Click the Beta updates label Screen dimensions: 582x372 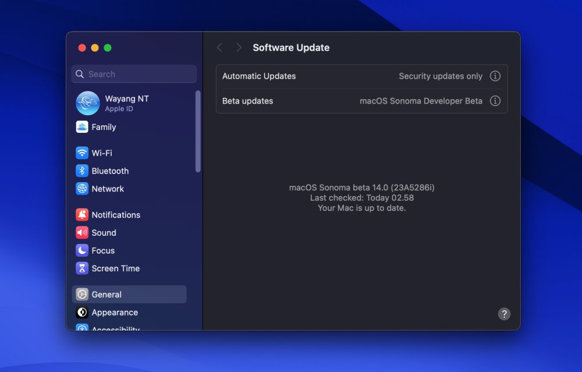pyautogui.click(x=247, y=101)
